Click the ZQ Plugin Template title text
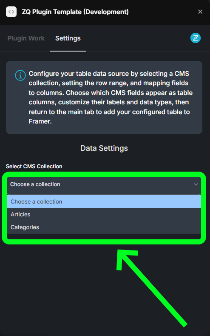This screenshot has height=336, width=210. tap(75, 12)
